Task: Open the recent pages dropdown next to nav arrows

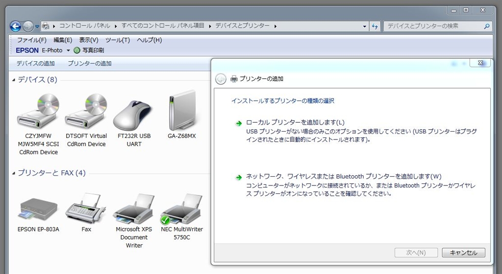Action: pyautogui.click(x=37, y=26)
